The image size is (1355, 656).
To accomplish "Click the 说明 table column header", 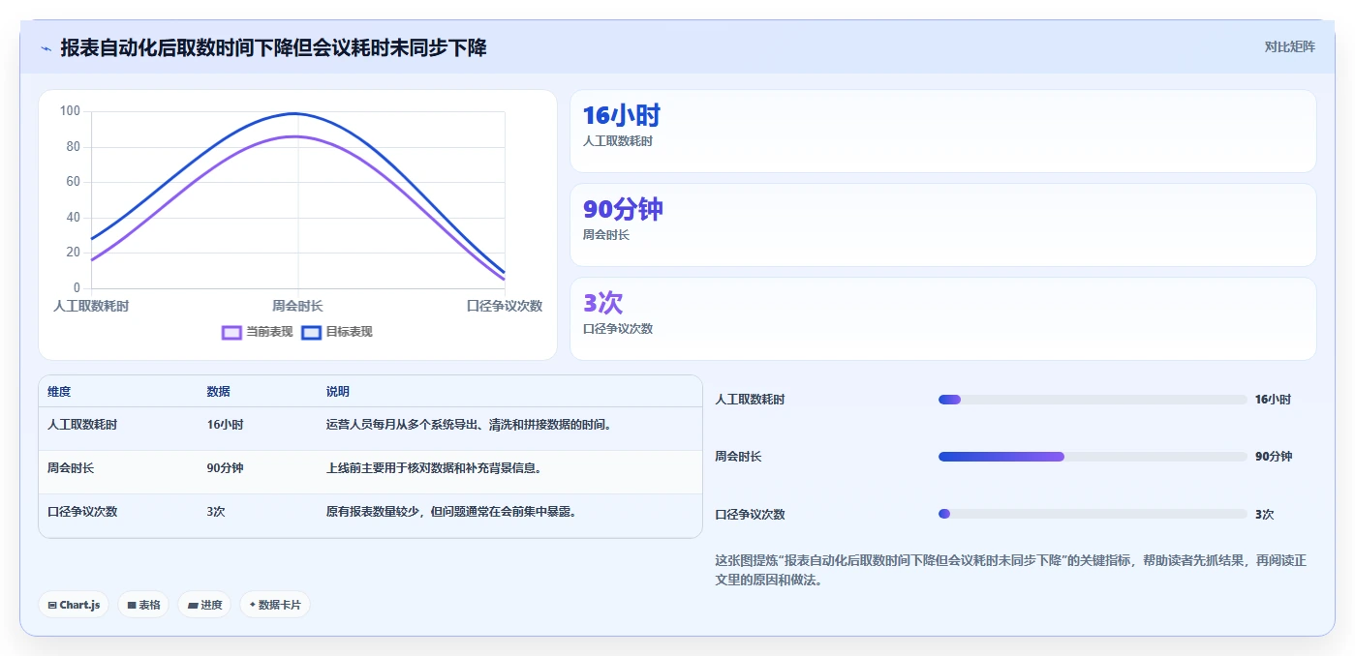I will coord(338,392).
